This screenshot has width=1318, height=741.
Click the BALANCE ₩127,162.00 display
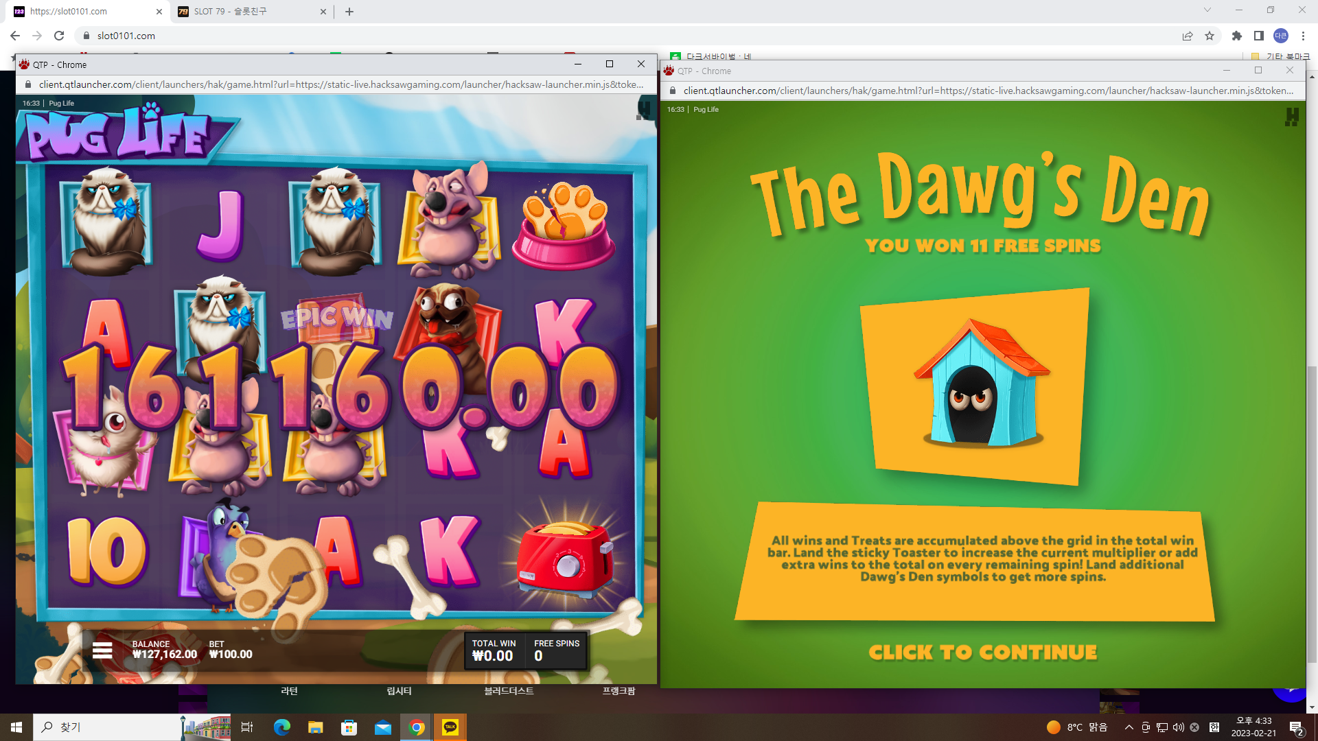pos(165,650)
